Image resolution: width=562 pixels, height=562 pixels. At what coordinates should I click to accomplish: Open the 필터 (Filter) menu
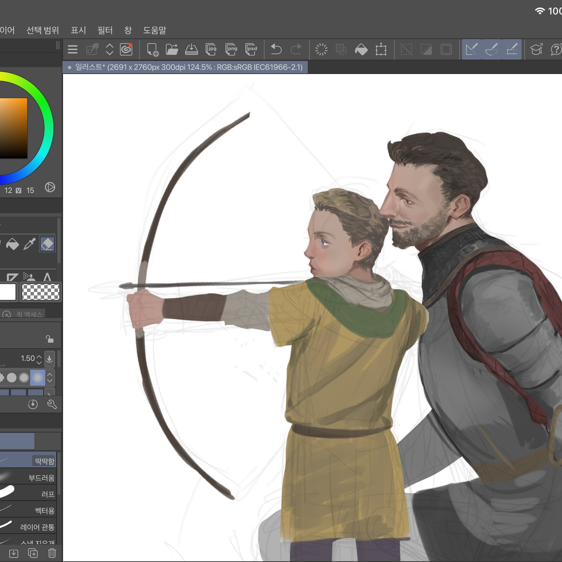click(x=105, y=30)
